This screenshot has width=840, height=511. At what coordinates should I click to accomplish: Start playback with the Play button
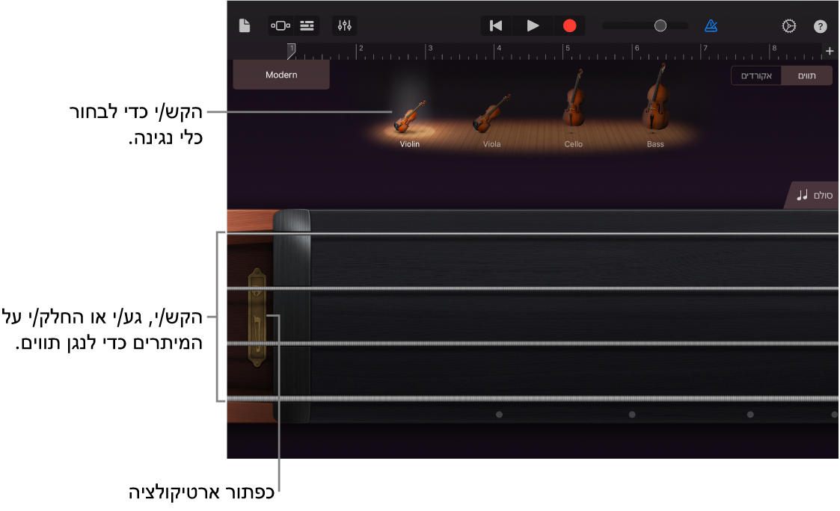tap(532, 25)
